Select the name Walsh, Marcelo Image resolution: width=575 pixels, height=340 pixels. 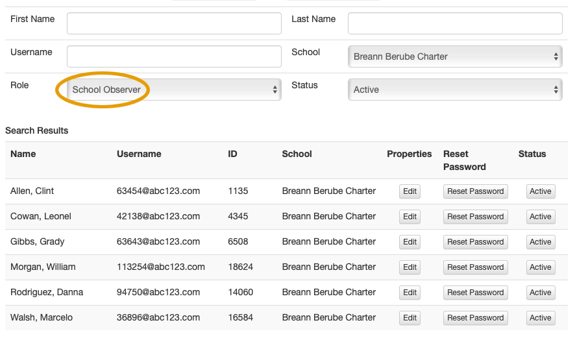coord(42,318)
